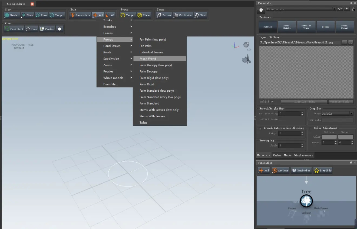Click Target in the View toolbar group
The image size is (357, 229).
pyautogui.click(x=57, y=15)
